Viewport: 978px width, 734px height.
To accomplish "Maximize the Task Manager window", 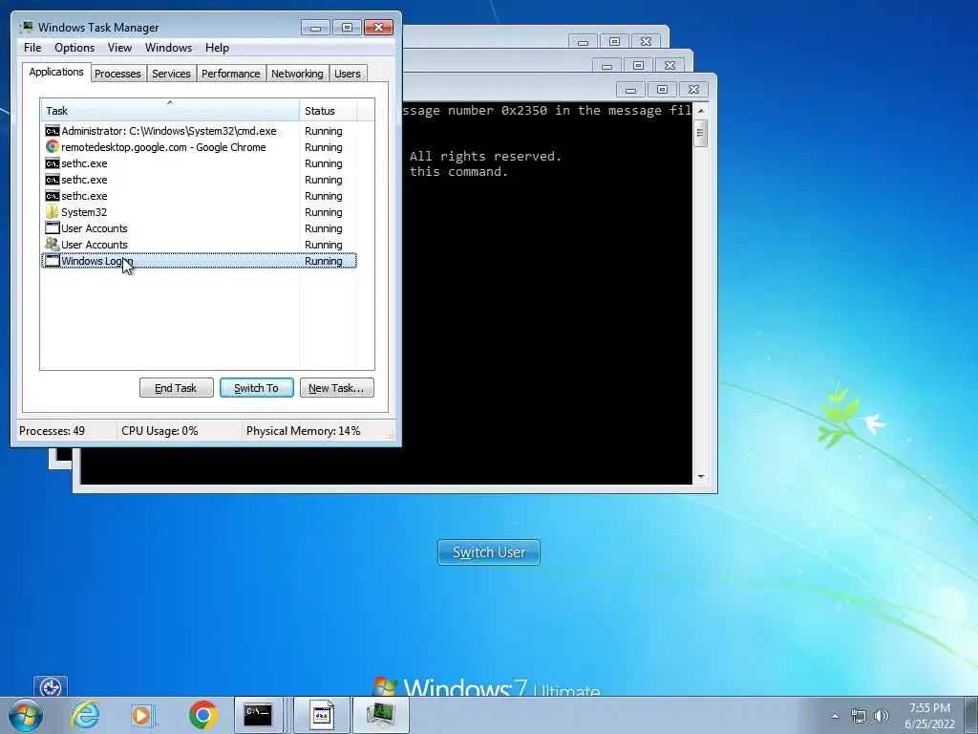I will coord(347,28).
